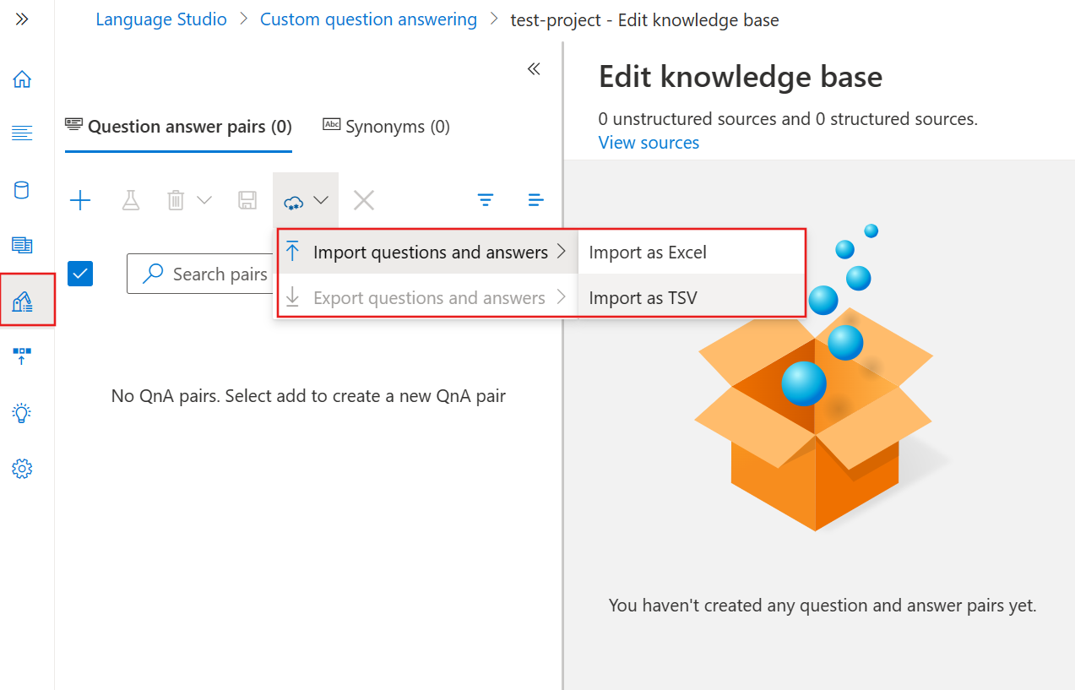Select Import as TSV
This screenshot has height=690, width=1075.
pyautogui.click(x=643, y=297)
